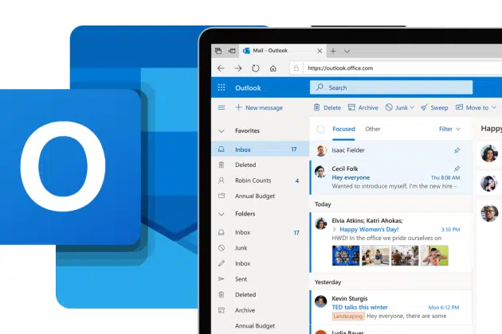Open the Sent folder in sidebar
The width and height of the screenshot is (502, 334).
coord(242,280)
